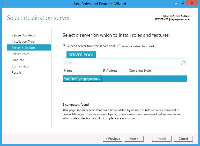Sort by the Operating System column header
200x146 pixels.
tap(141, 71)
